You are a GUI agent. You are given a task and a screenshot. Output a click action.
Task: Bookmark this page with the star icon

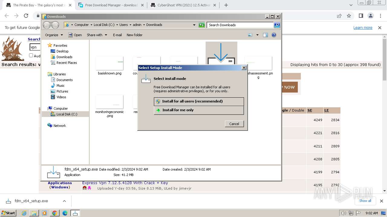click(349, 16)
